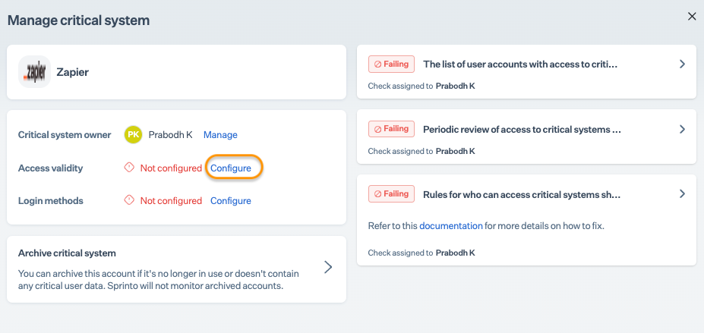Click the Failing badge on periodic review check
The width and height of the screenshot is (704, 333).
pos(391,129)
